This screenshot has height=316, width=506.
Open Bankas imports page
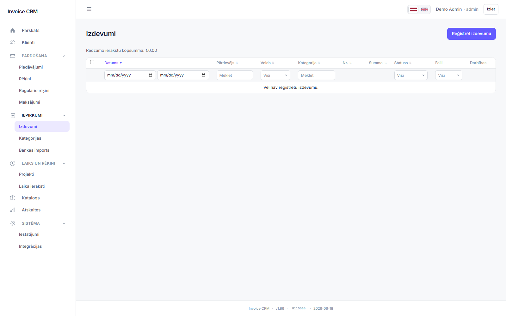pos(34,150)
